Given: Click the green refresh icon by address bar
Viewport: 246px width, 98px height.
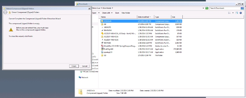Looking at the screenshot, I should tap(207, 8).
